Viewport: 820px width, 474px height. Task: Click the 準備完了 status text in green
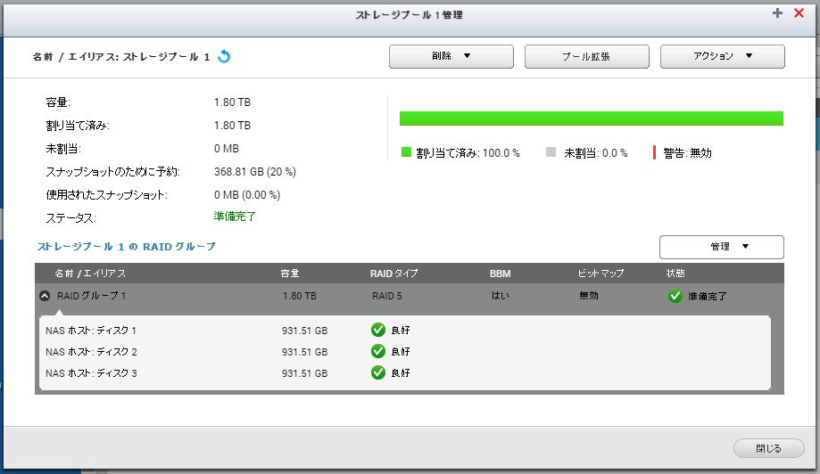(x=235, y=217)
